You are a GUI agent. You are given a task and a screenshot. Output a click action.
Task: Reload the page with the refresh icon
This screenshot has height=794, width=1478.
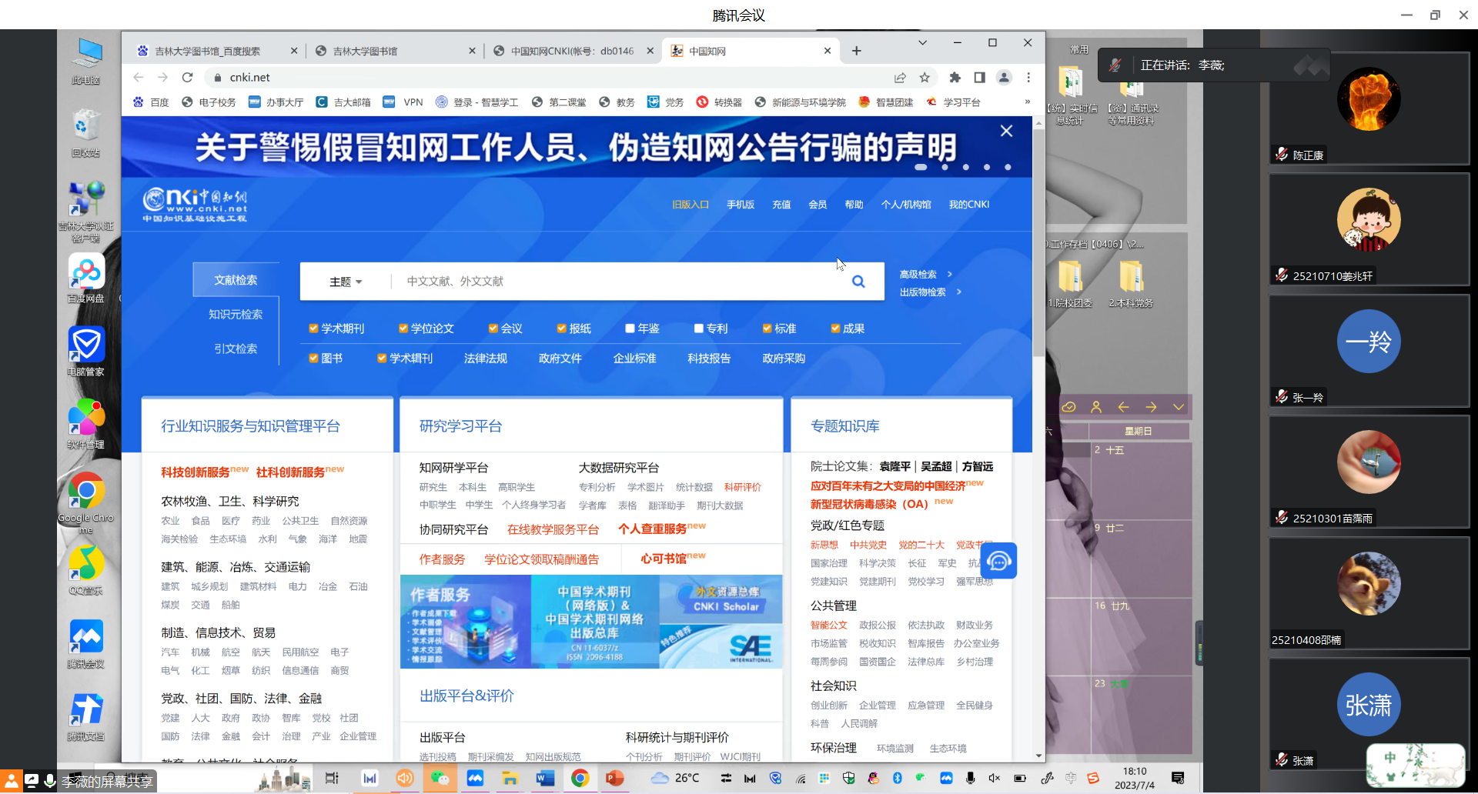(x=187, y=77)
